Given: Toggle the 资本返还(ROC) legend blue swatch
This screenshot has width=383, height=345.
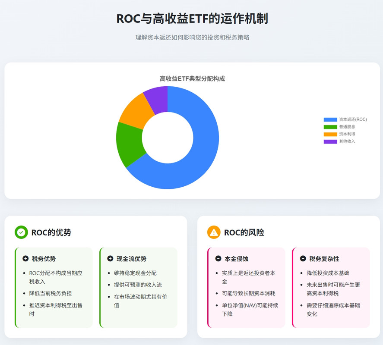Looking at the screenshot, I should [x=330, y=119].
